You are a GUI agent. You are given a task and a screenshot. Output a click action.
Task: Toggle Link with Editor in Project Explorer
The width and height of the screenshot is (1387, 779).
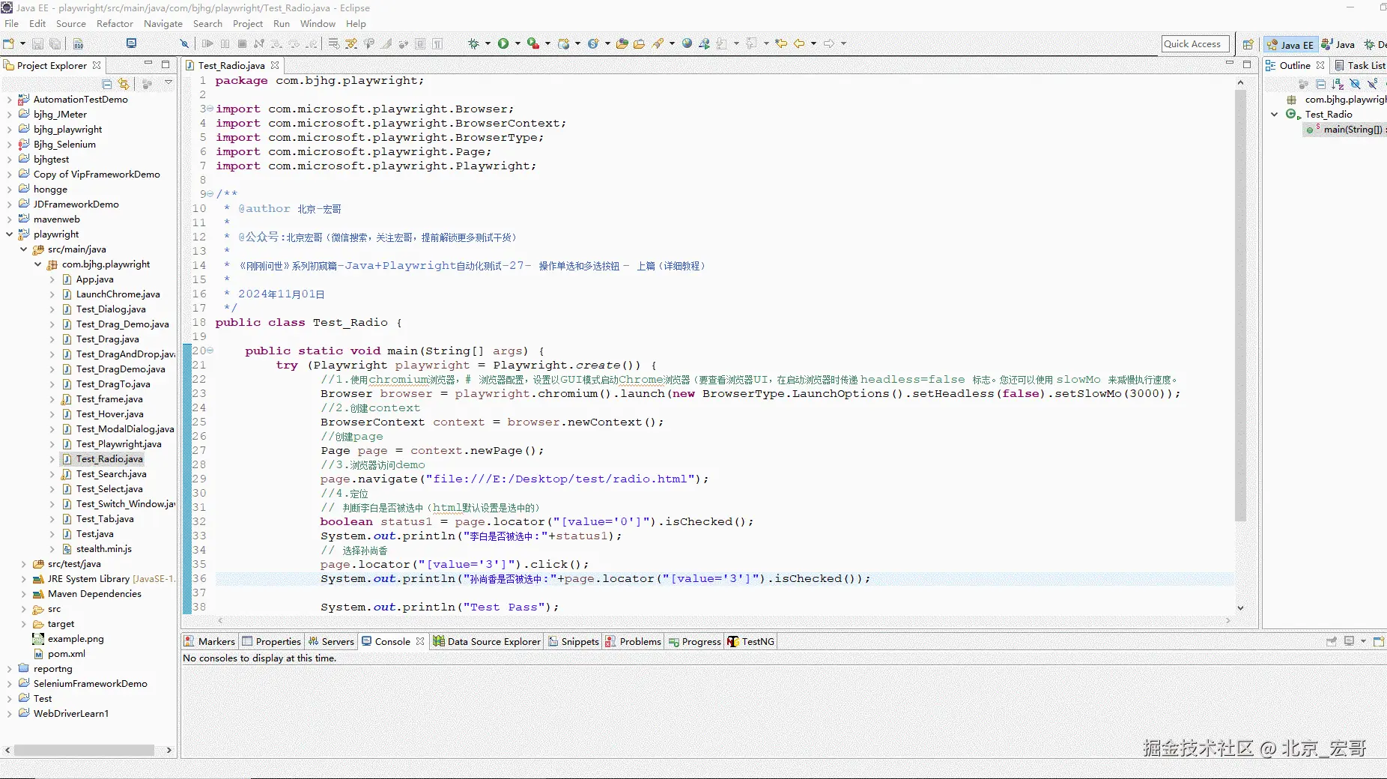(x=124, y=84)
